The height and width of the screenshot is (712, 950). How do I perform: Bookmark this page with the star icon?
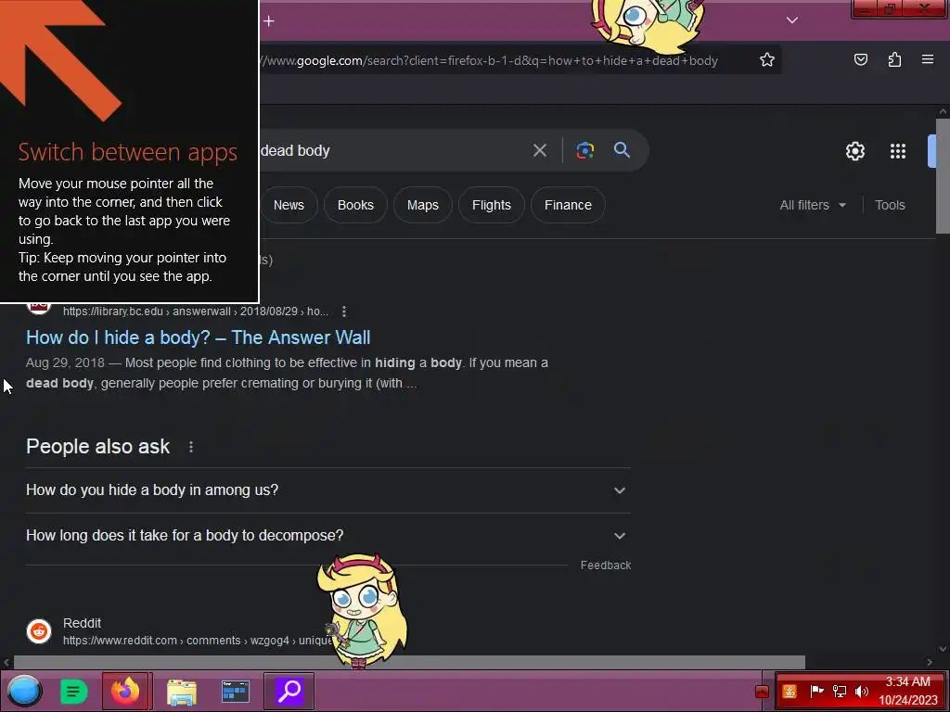pyautogui.click(x=767, y=60)
